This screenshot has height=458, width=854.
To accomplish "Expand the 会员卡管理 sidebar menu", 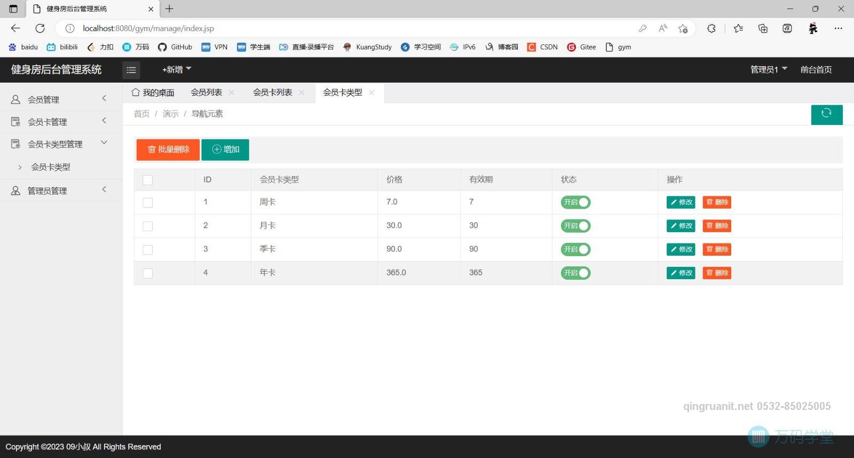I will coord(61,122).
